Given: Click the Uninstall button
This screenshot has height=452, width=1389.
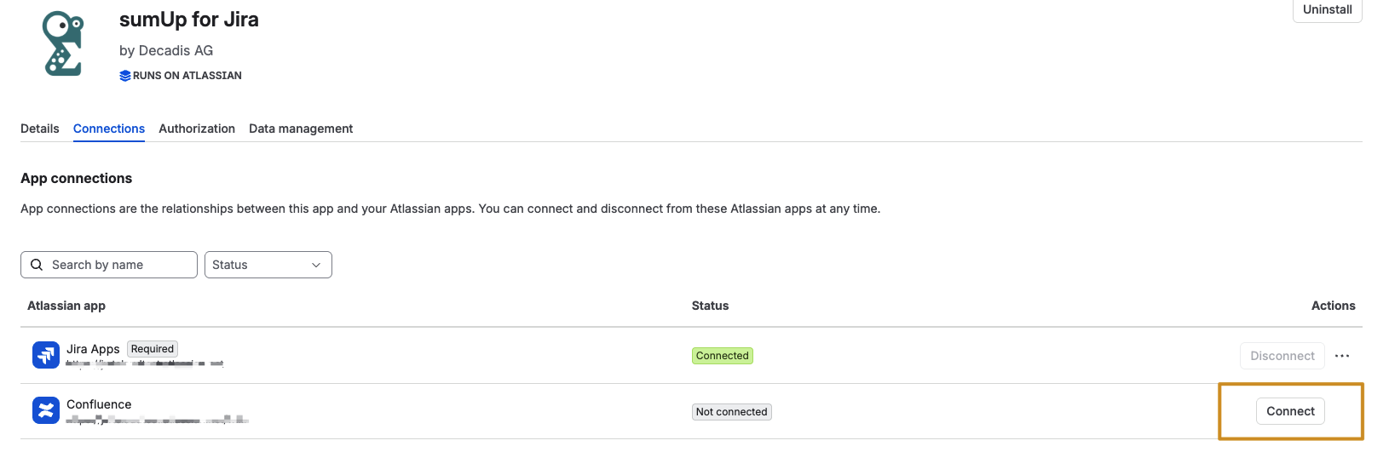Looking at the screenshot, I should click(x=1328, y=9).
